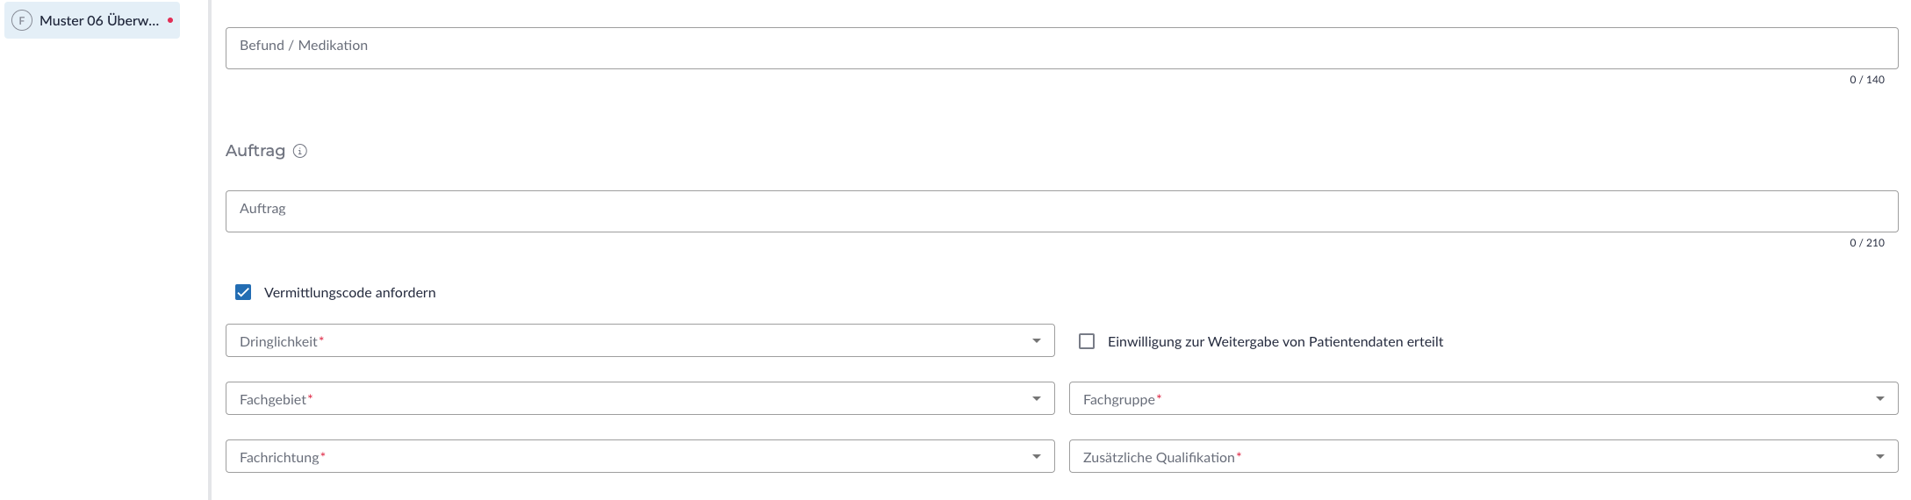1911x500 pixels.
Task: Uncheck Vermittlungscode anfordern checkbox
Action: pyautogui.click(x=243, y=292)
